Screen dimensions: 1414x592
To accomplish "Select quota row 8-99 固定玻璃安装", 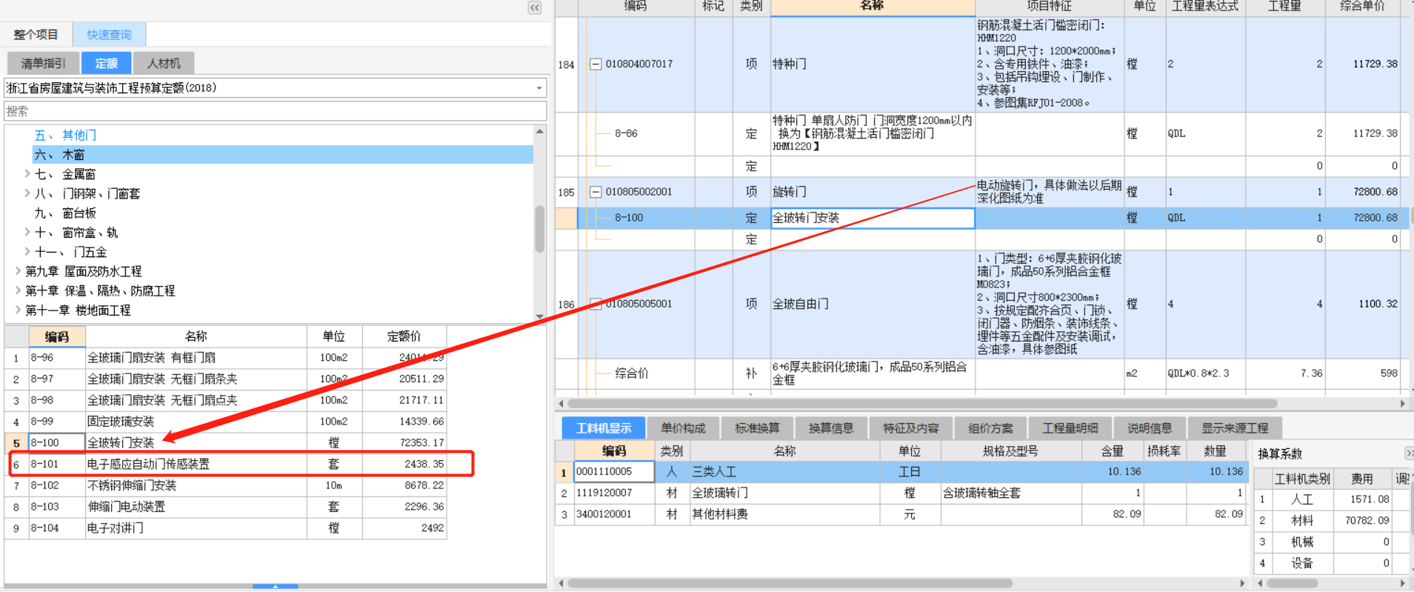I will pyautogui.click(x=226, y=422).
